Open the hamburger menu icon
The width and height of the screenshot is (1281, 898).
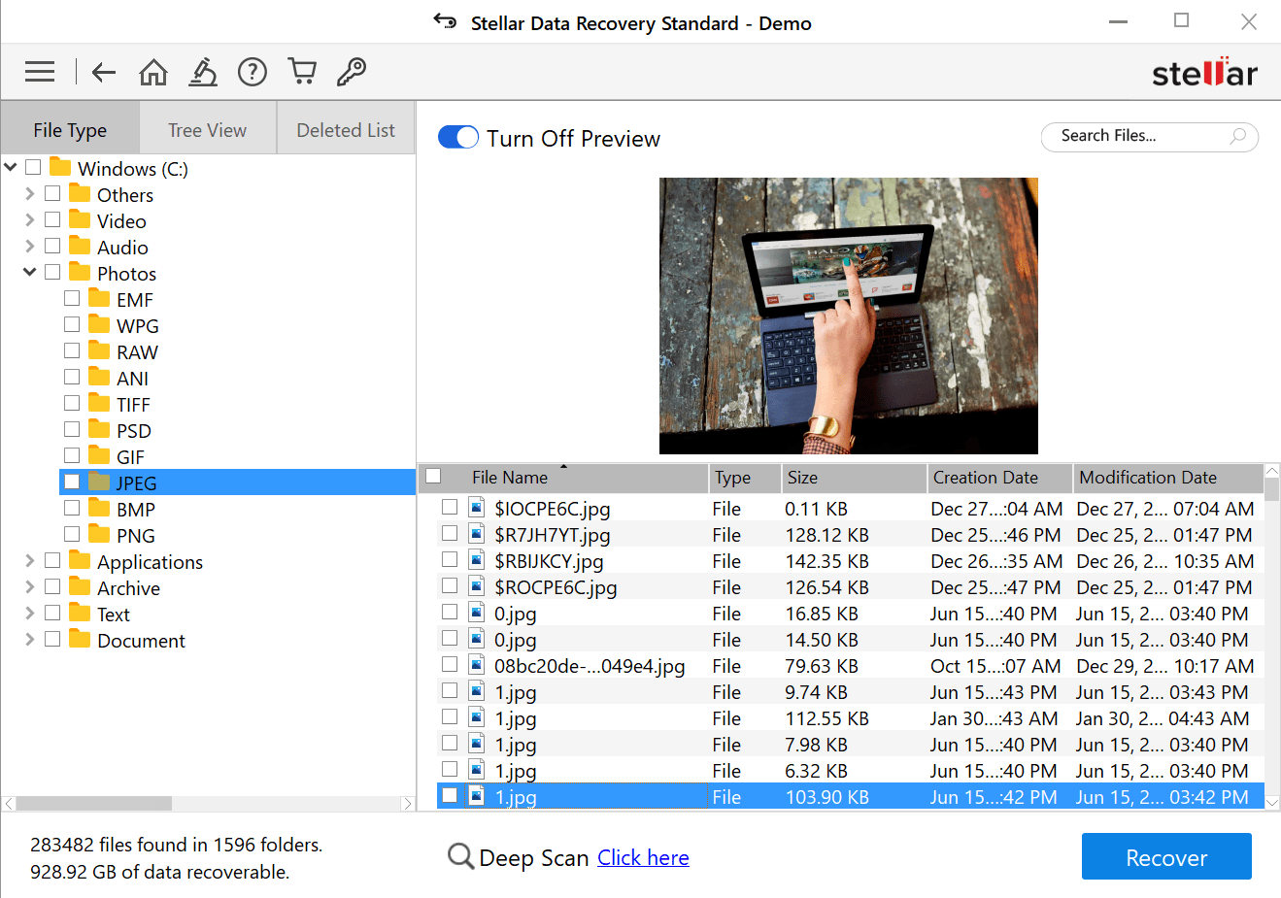(40, 71)
